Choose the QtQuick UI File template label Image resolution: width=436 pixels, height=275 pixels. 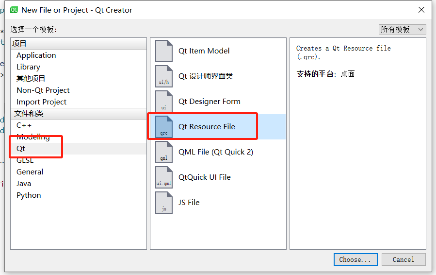pos(204,177)
